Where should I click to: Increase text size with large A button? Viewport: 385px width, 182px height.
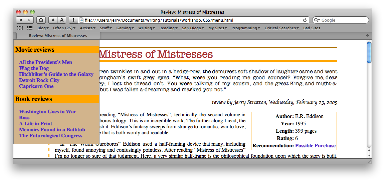coord(62,20)
